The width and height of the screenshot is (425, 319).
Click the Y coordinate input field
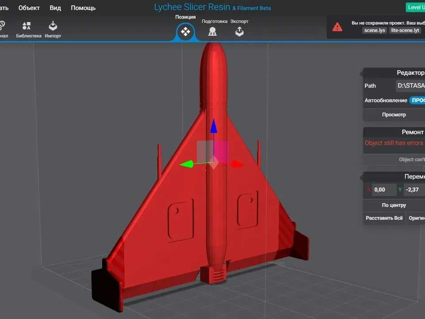pos(415,190)
